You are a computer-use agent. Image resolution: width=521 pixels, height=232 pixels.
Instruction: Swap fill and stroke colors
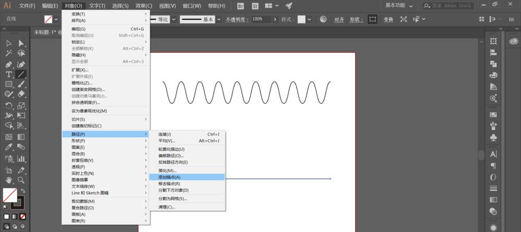pos(22,191)
